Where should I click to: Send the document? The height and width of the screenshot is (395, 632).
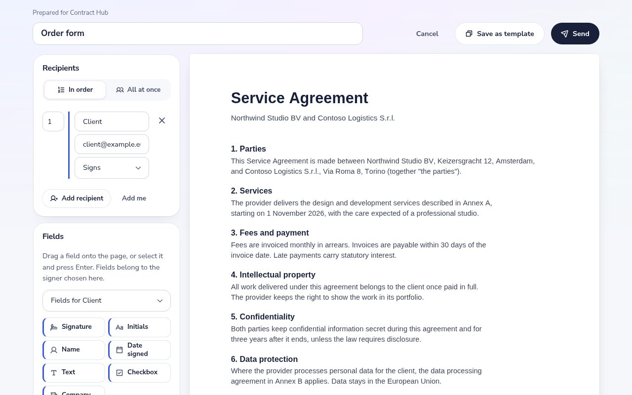pos(575,34)
